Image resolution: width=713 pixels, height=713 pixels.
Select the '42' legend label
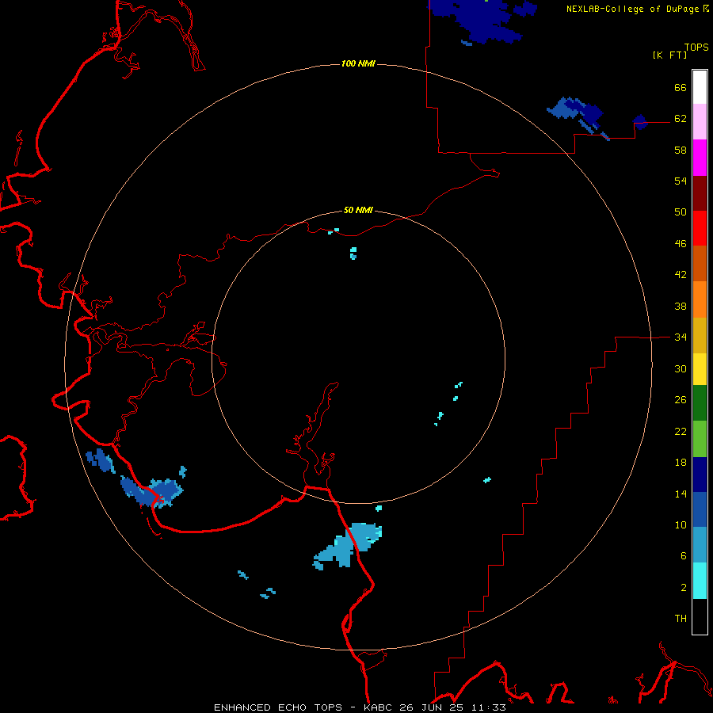(x=681, y=274)
